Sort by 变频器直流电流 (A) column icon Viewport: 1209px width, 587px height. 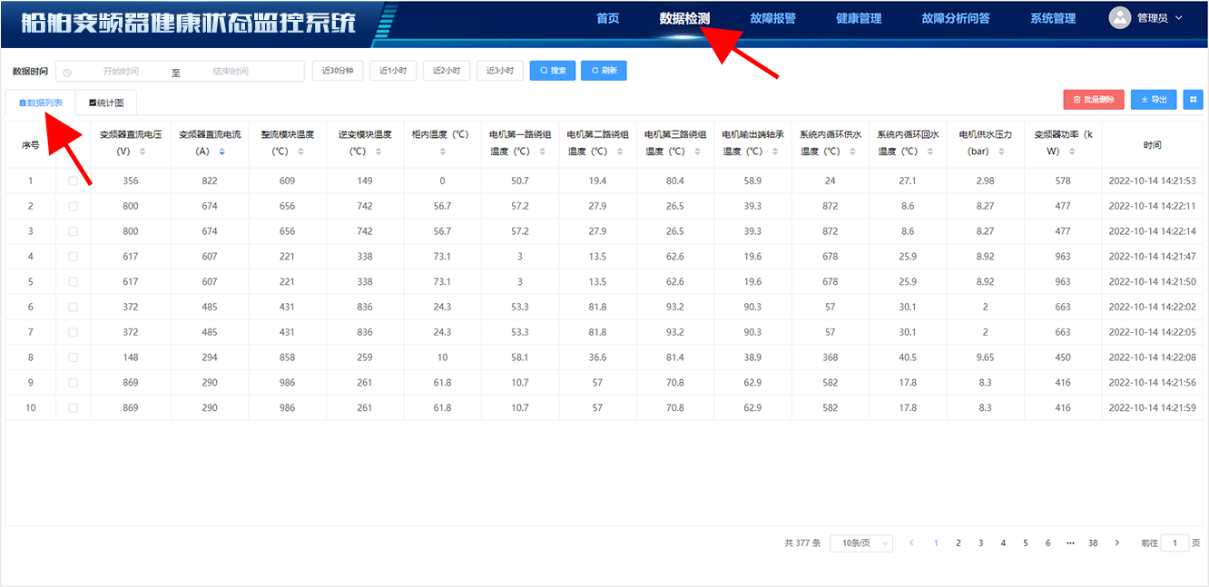(x=222, y=152)
